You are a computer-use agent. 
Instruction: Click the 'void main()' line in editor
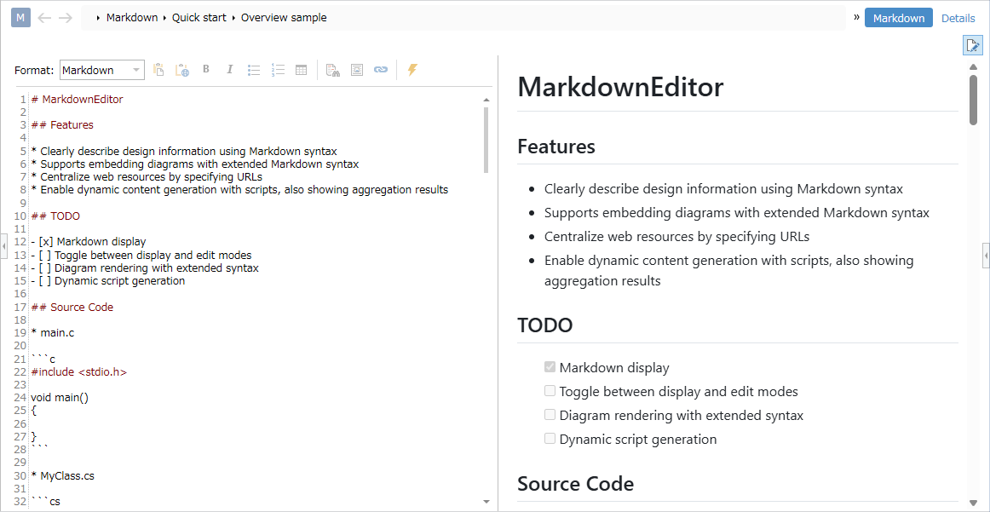60,398
